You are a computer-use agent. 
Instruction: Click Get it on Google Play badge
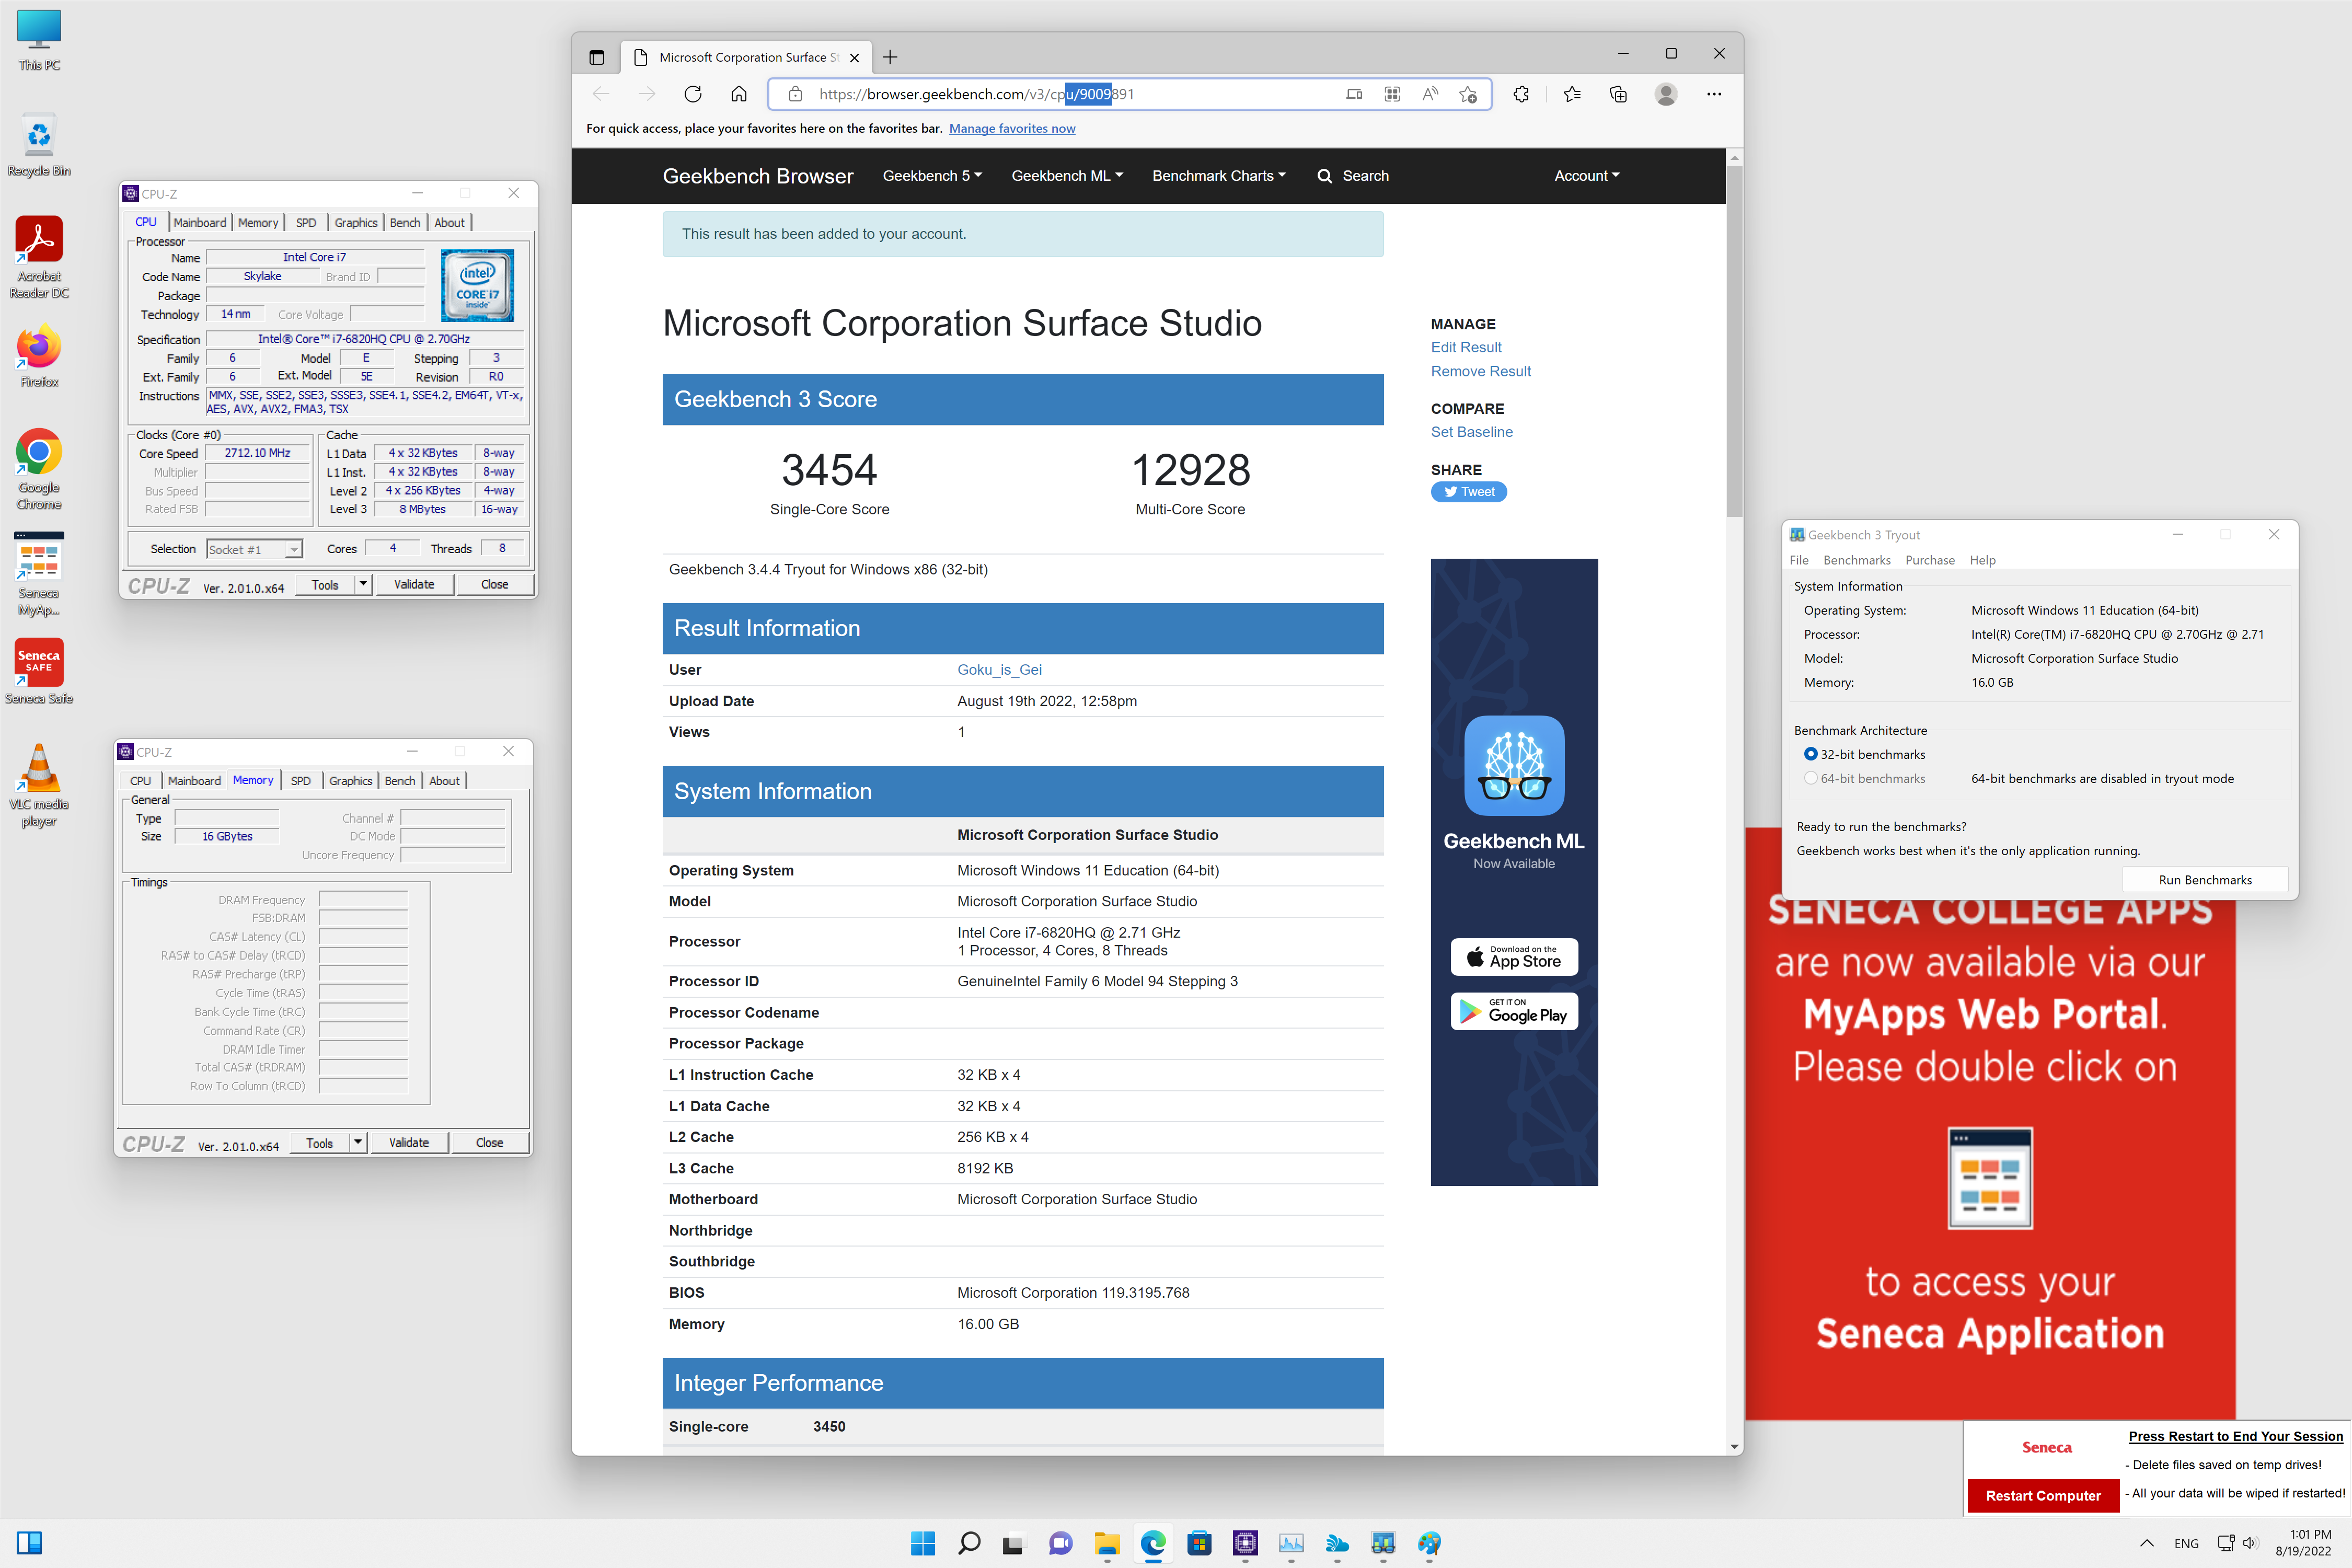point(1514,1011)
